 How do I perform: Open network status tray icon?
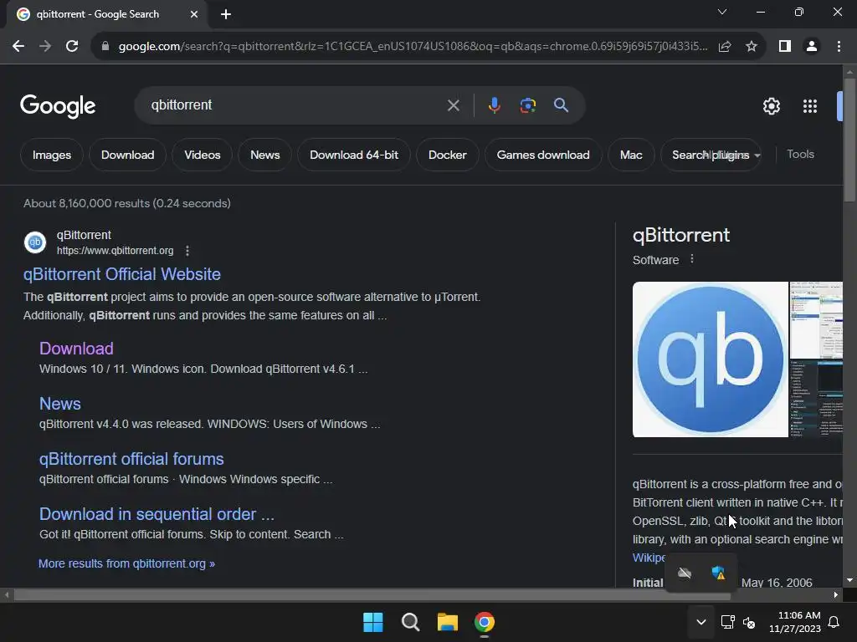click(727, 622)
